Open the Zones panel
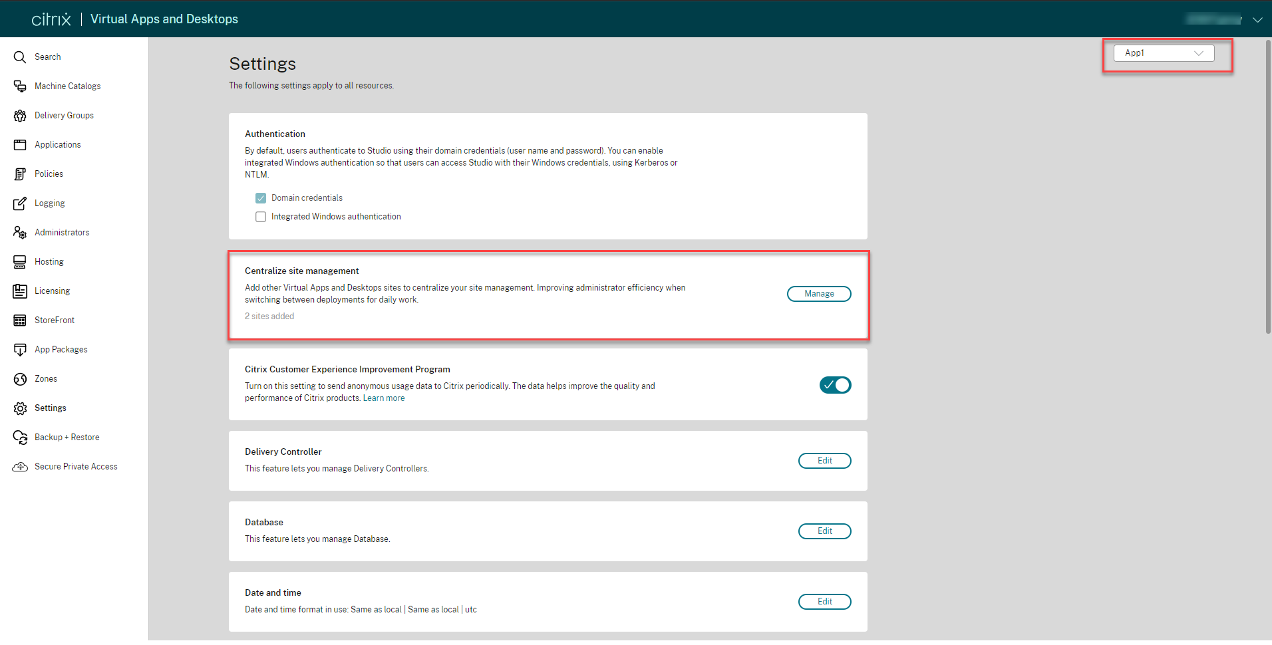The height and width of the screenshot is (645, 1272). click(45, 378)
